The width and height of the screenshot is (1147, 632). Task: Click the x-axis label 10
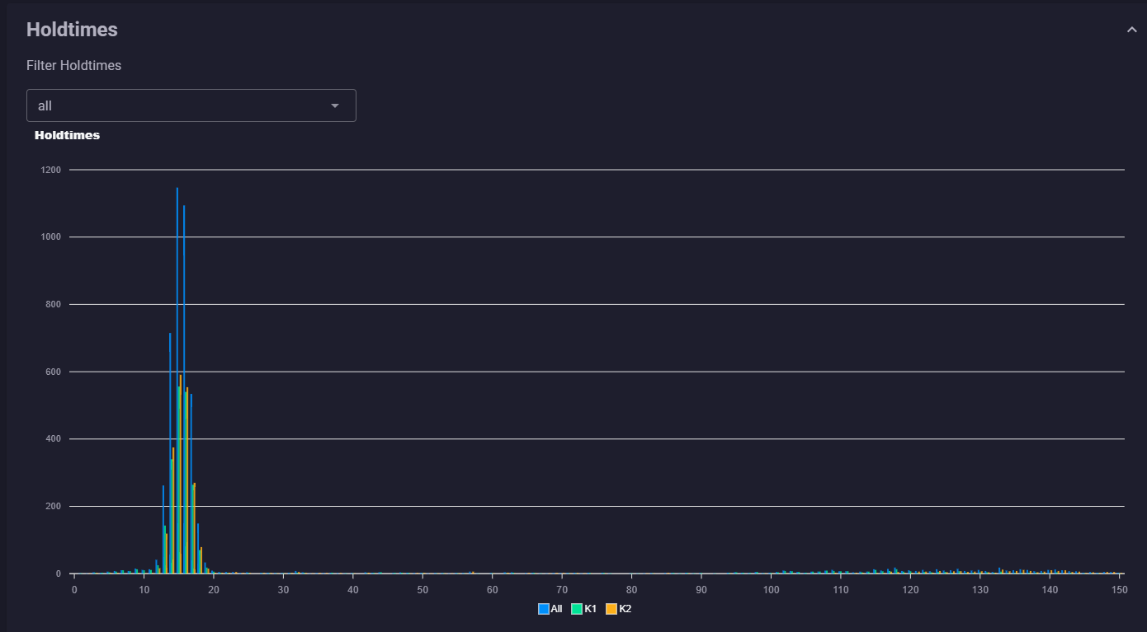click(x=144, y=590)
